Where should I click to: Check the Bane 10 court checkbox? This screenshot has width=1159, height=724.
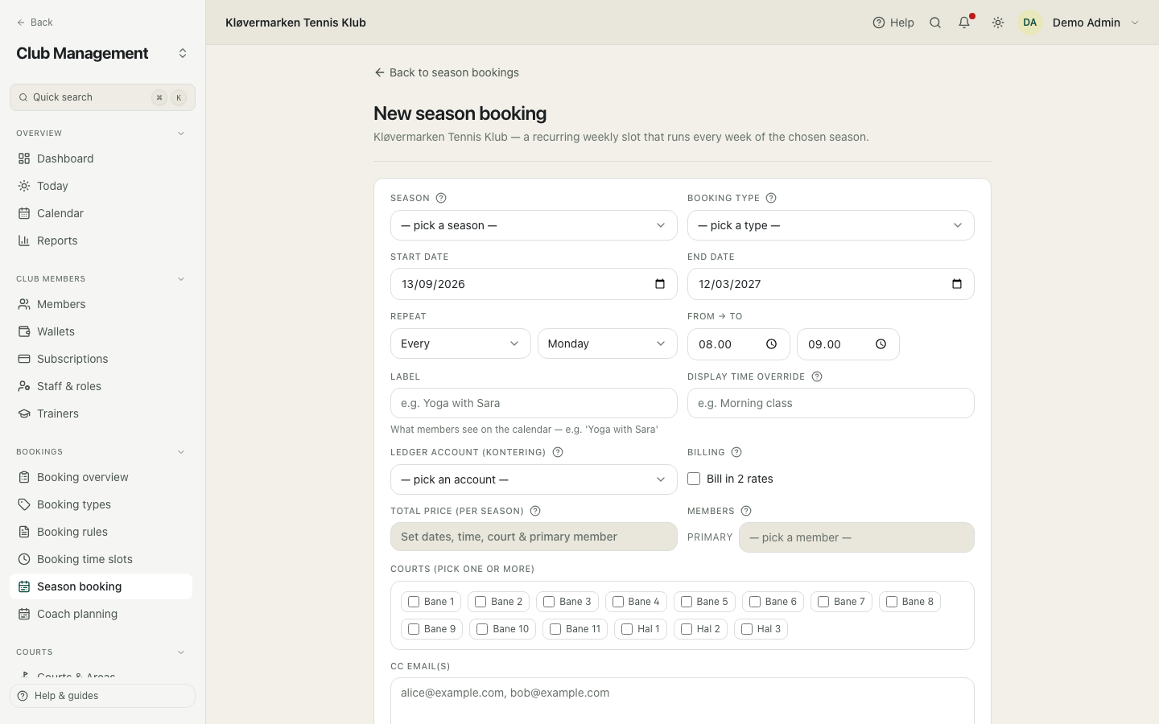[482, 629]
